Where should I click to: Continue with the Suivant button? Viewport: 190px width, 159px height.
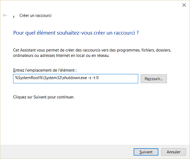146,152
